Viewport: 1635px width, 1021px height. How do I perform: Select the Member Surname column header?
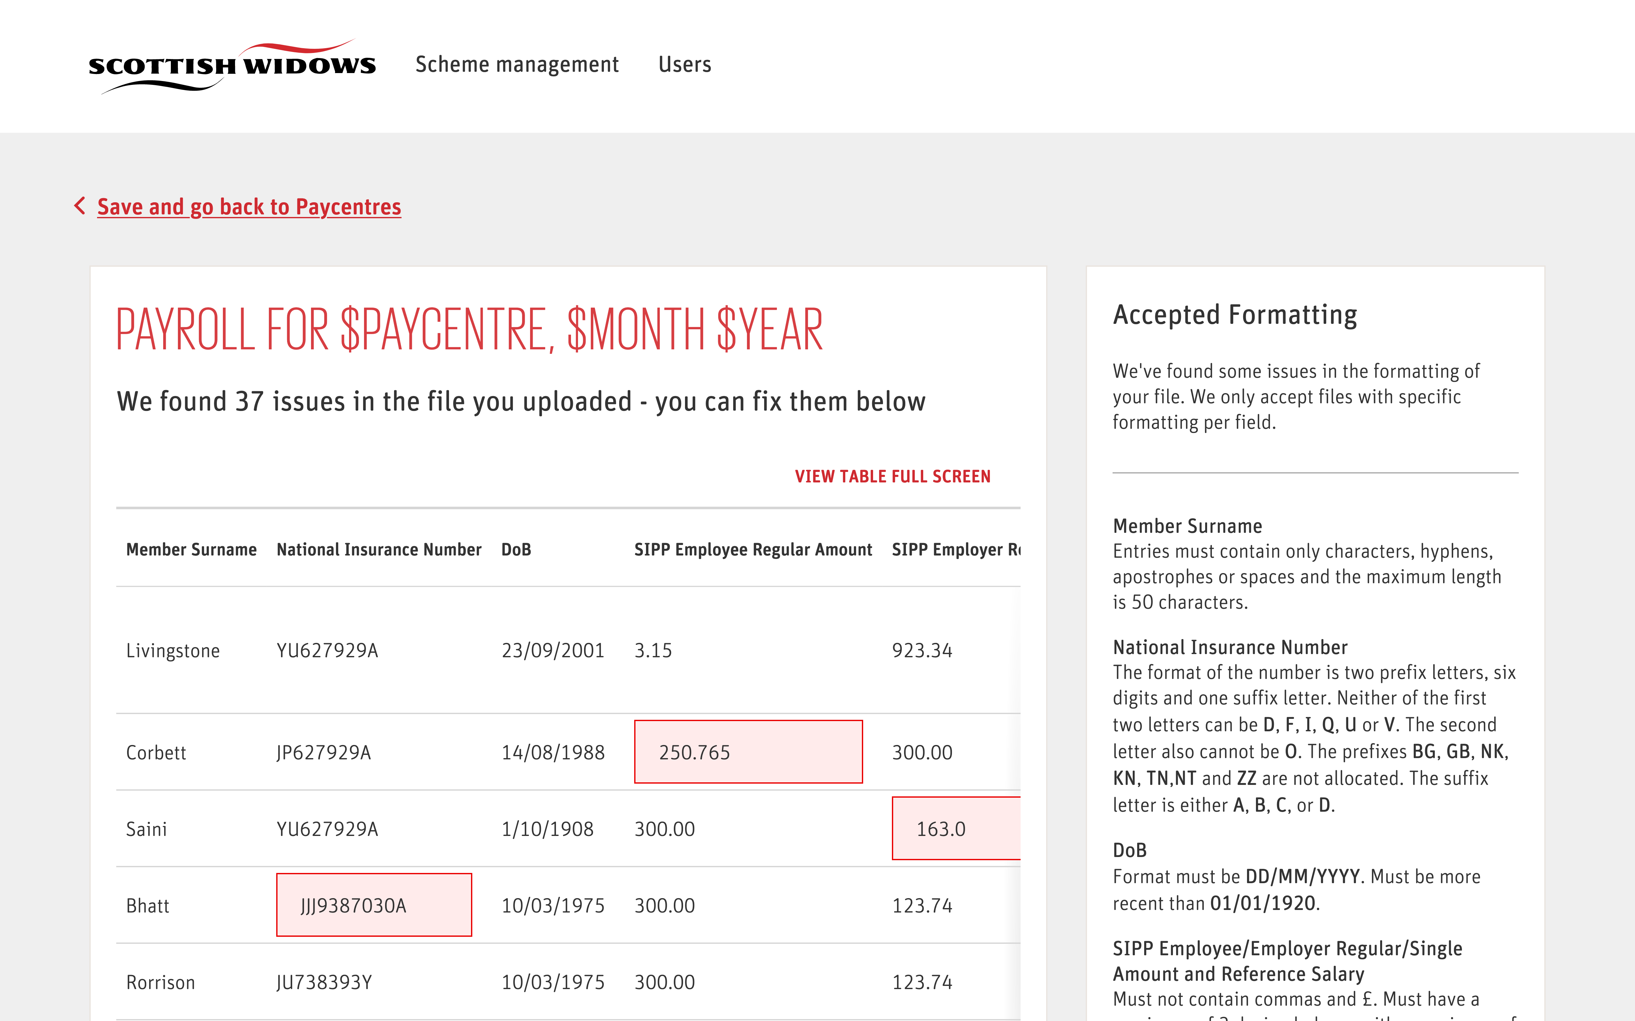(x=191, y=550)
